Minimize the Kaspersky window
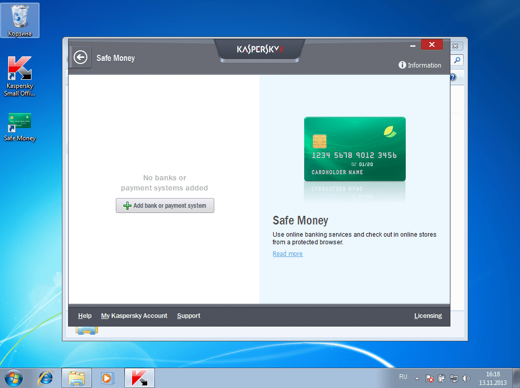The width and height of the screenshot is (520, 388). pos(412,45)
